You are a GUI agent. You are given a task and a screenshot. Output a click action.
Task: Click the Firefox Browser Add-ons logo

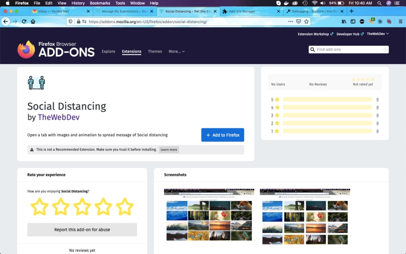pos(56,49)
